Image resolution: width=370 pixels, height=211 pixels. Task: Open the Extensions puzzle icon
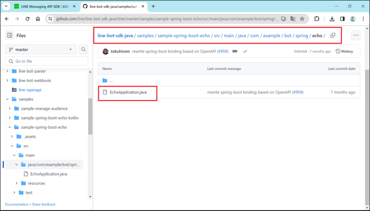[x=317, y=19]
